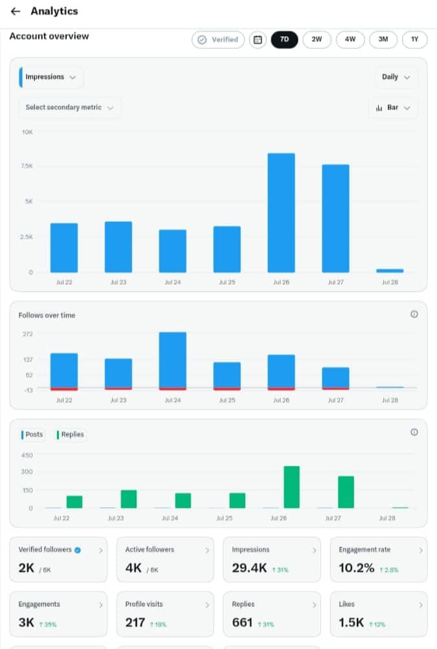Viewport: 437px width, 649px height.
Task: Click the Jul 25 impressions bar
Action: coord(227,249)
